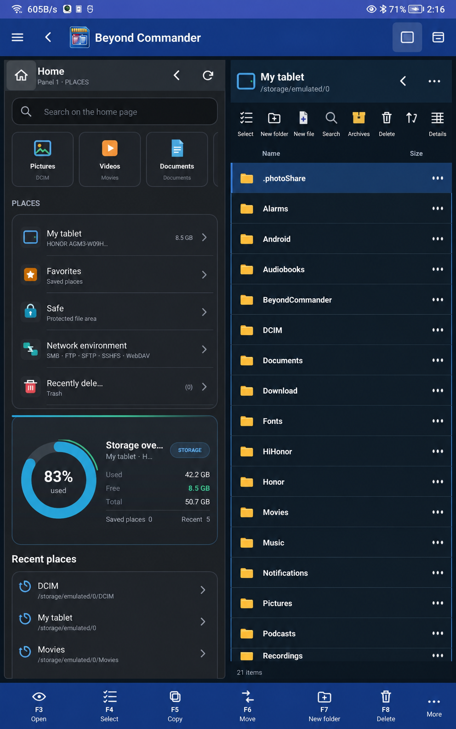Show options for DCIM folder

pyautogui.click(x=438, y=330)
